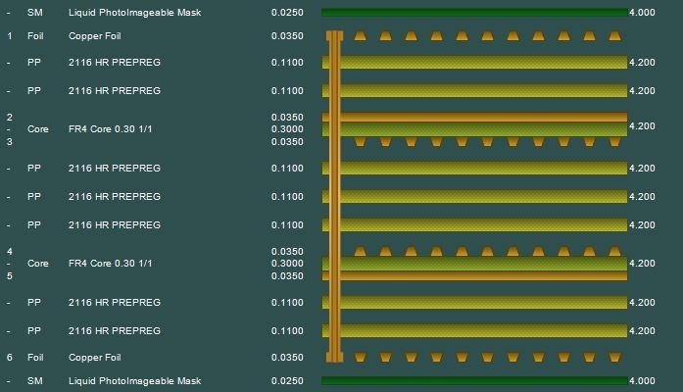Select layer number 3 beside the core
Image resolution: width=683 pixels, height=392 pixels.
click(x=10, y=142)
